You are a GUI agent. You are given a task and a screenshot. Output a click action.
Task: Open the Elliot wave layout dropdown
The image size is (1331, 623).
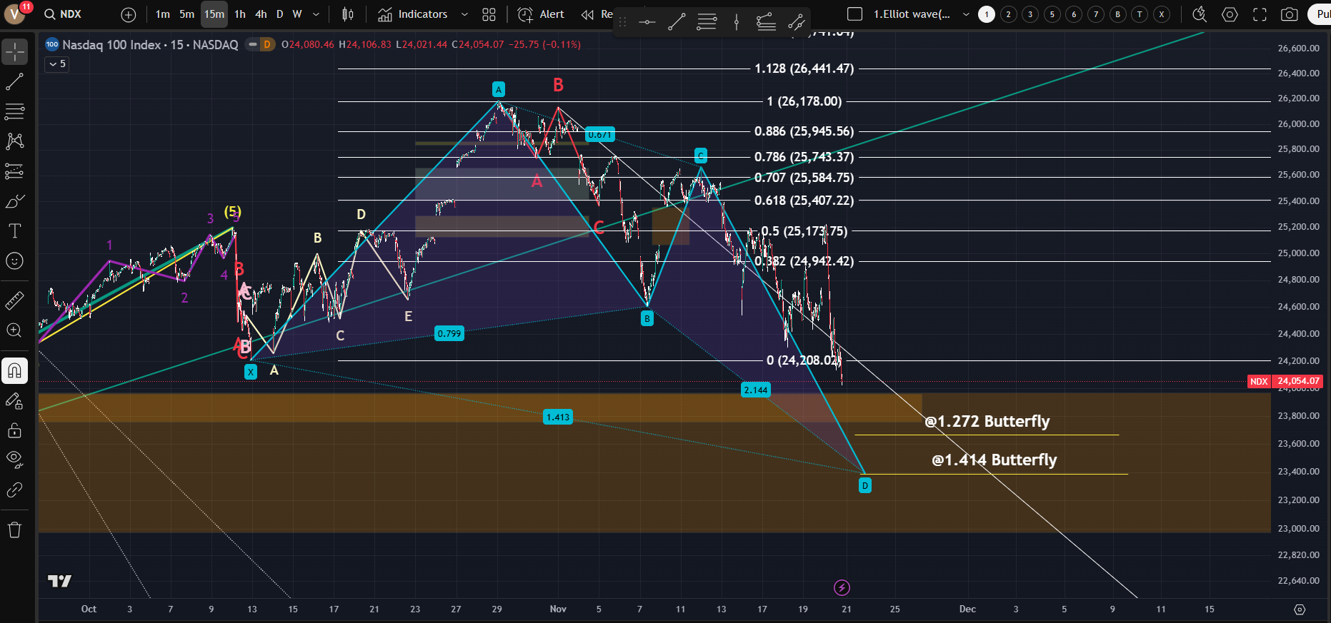pos(966,14)
